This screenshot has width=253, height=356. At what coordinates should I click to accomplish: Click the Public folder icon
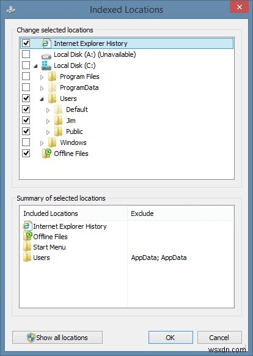(x=59, y=132)
